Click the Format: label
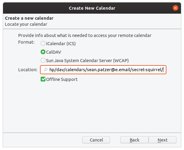Image resolution: width=184 pixels, height=150 pixels. coord(26,42)
